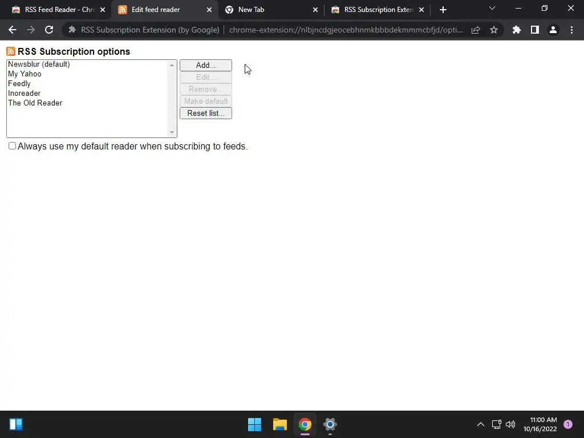Open the Widgets icon on the taskbar
Viewport: 584px width, 438px height.
(16, 424)
